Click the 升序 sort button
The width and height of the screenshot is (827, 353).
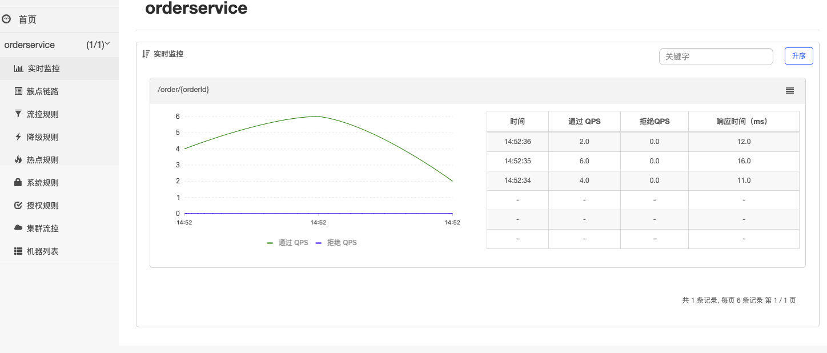[798, 56]
